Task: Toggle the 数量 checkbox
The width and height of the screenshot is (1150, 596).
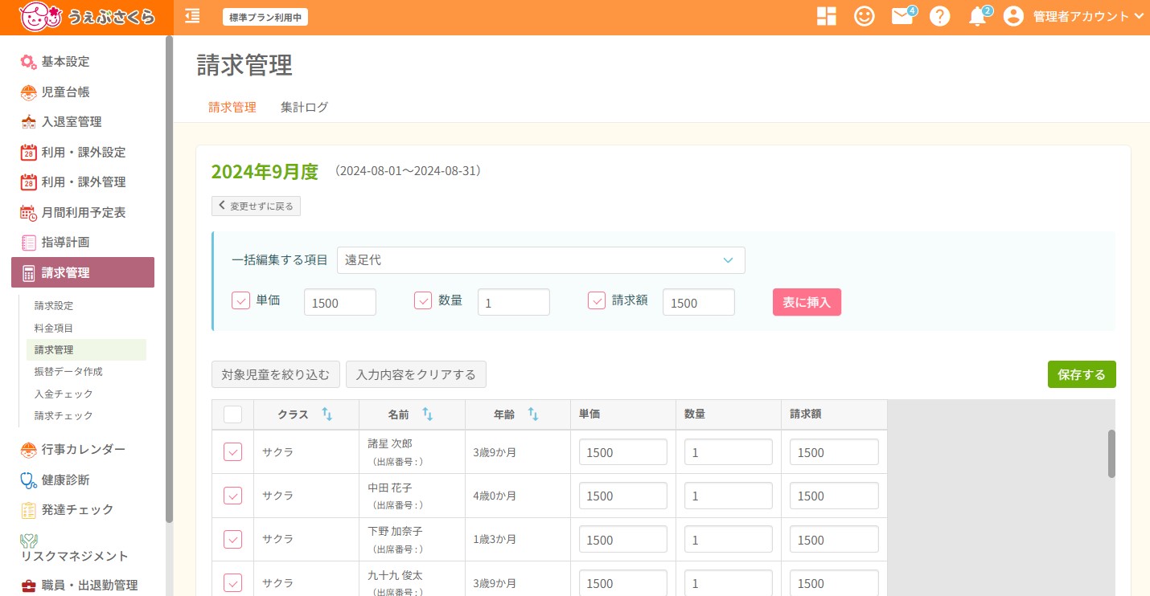Action: [423, 300]
